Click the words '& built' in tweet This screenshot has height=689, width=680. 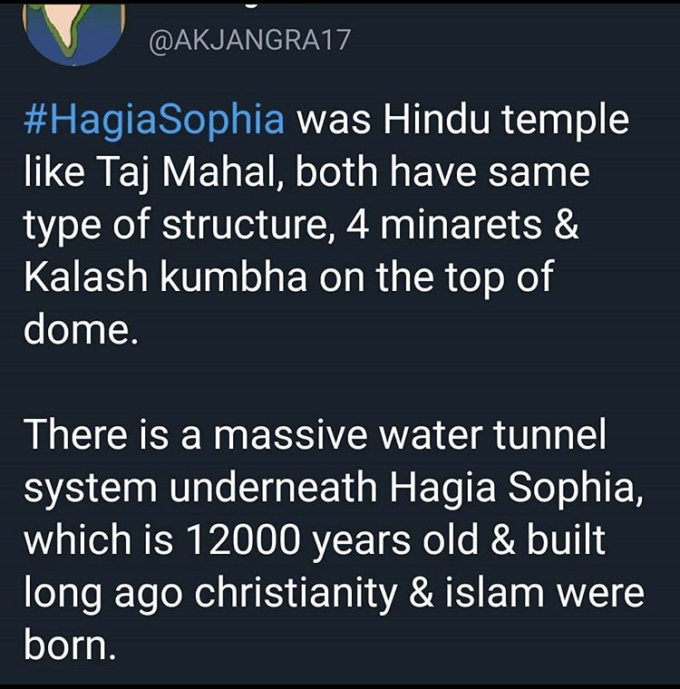(549, 539)
